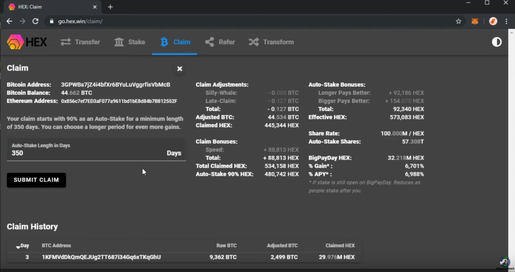The image size is (515, 272).
Task: Close the HEX: Claim browser tab
Action: point(95,7)
